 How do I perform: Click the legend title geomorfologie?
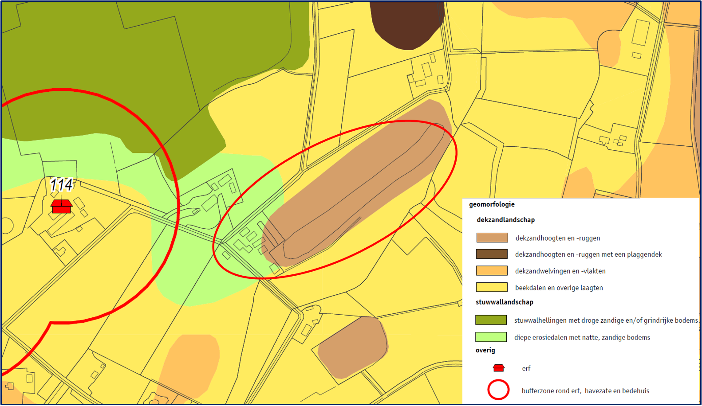[492, 204]
